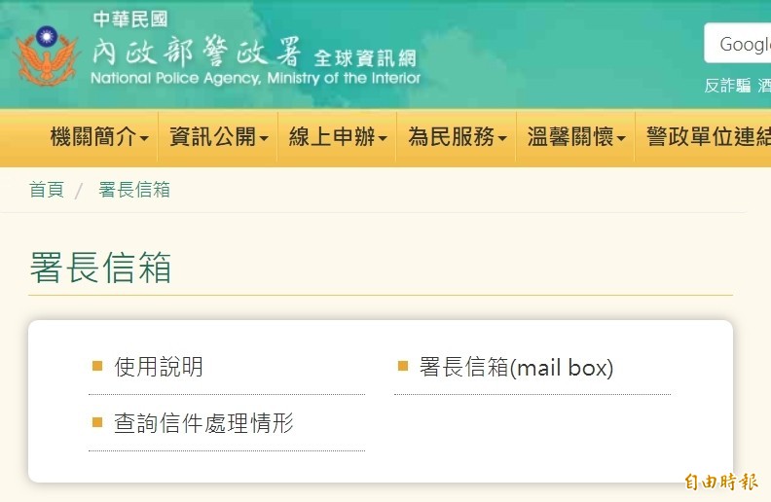771x502 pixels.
Task: Expand the 資訊公開 dropdown menu
Action: click(x=218, y=137)
